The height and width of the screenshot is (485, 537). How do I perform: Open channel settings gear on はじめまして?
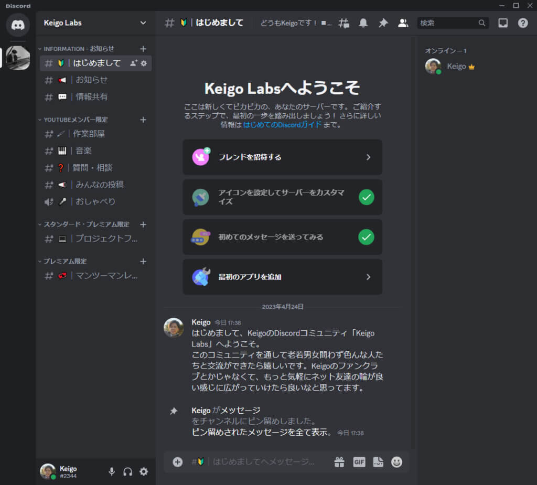[x=144, y=63]
